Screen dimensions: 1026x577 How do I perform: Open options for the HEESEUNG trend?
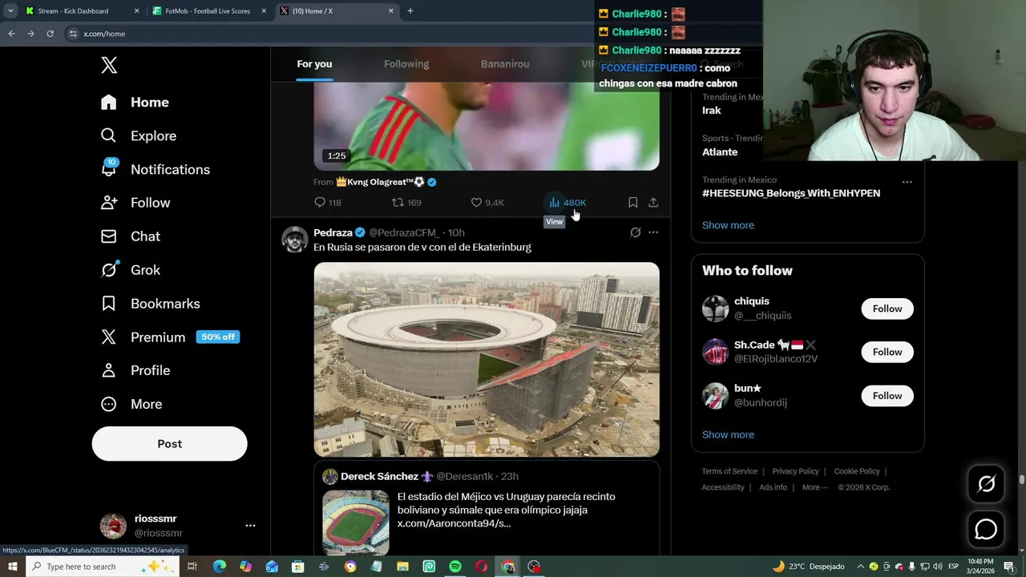907,182
